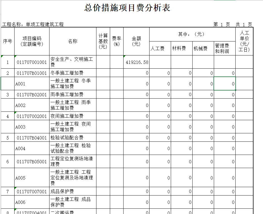
Task: Select 一般土建工程 成品保护费 cell
Action: (73, 202)
